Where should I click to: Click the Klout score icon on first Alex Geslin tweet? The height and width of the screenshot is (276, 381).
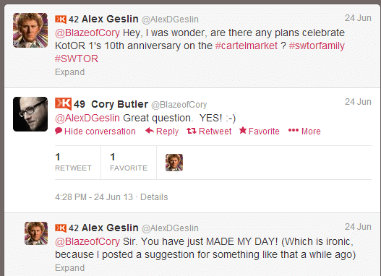click(61, 19)
